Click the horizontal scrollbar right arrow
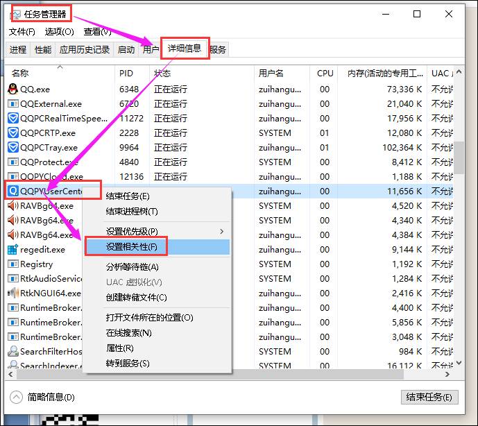This screenshot has width=478, height=426. (x=447, y=374)
